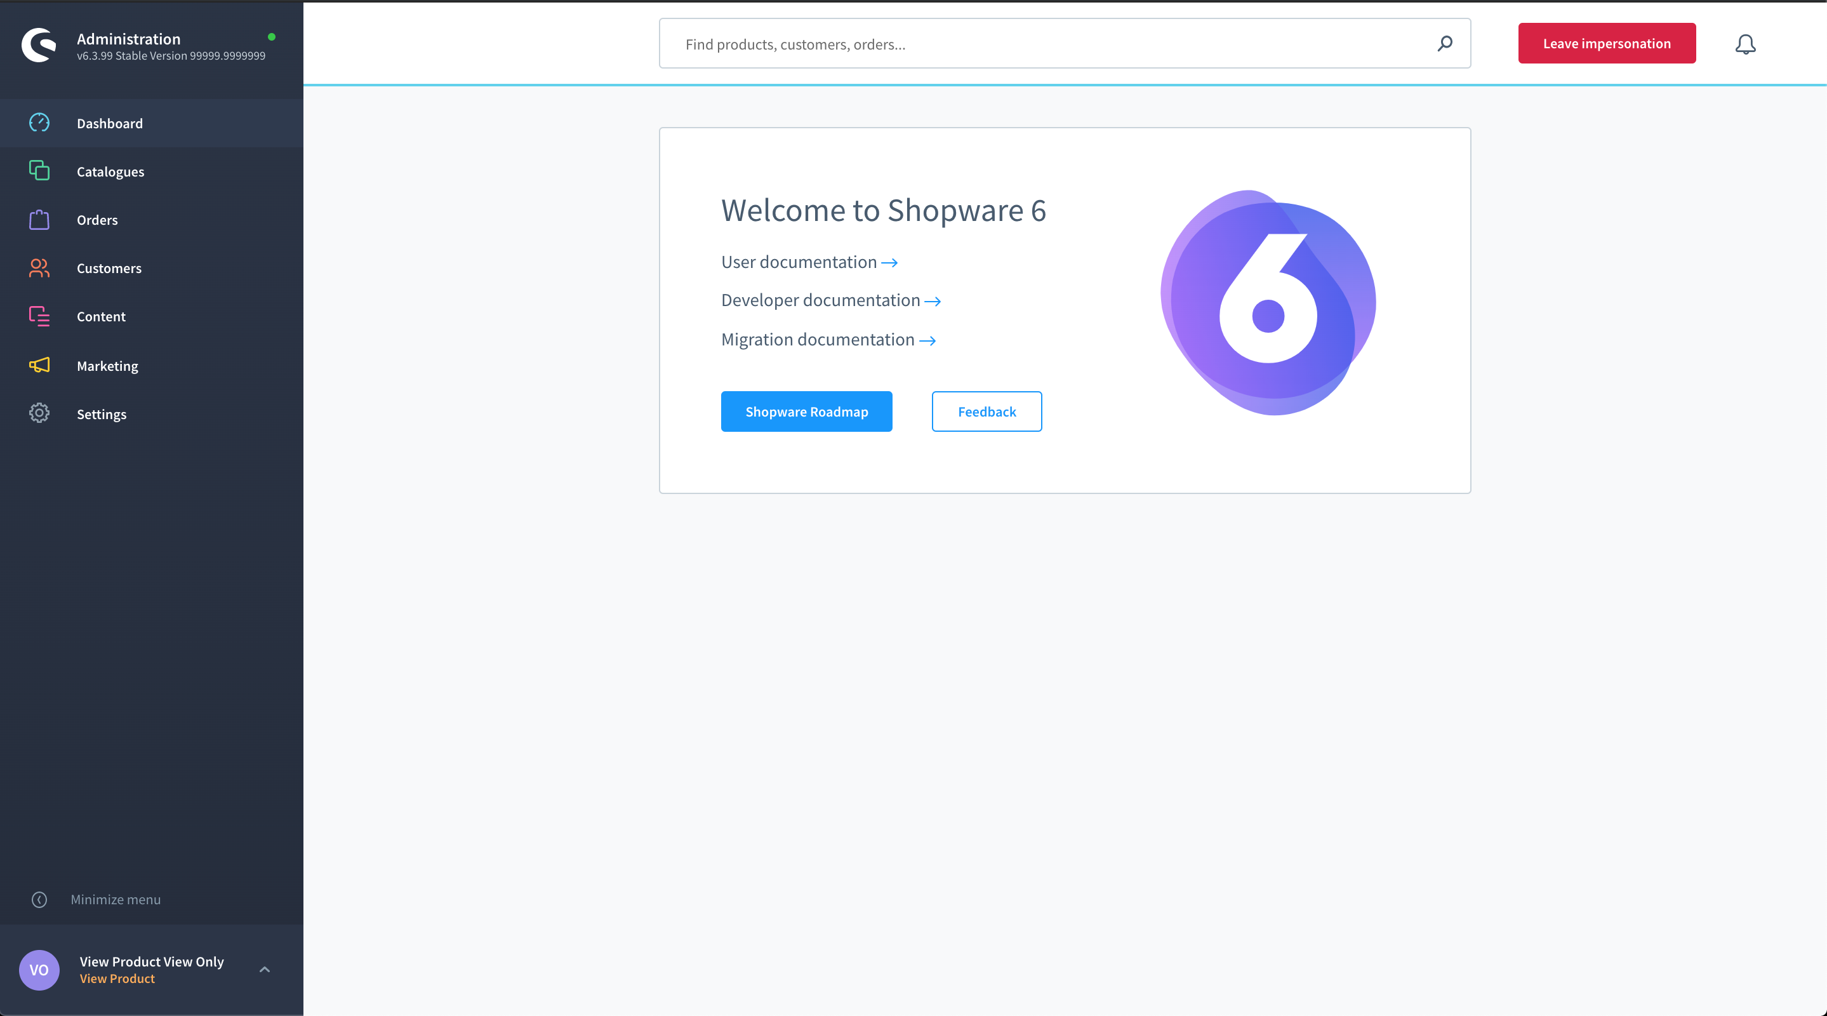The height and width of the screenshot is (1016, 1827).
Task: Click the Shopware logo in the sidebar
Action: [38, 46]
